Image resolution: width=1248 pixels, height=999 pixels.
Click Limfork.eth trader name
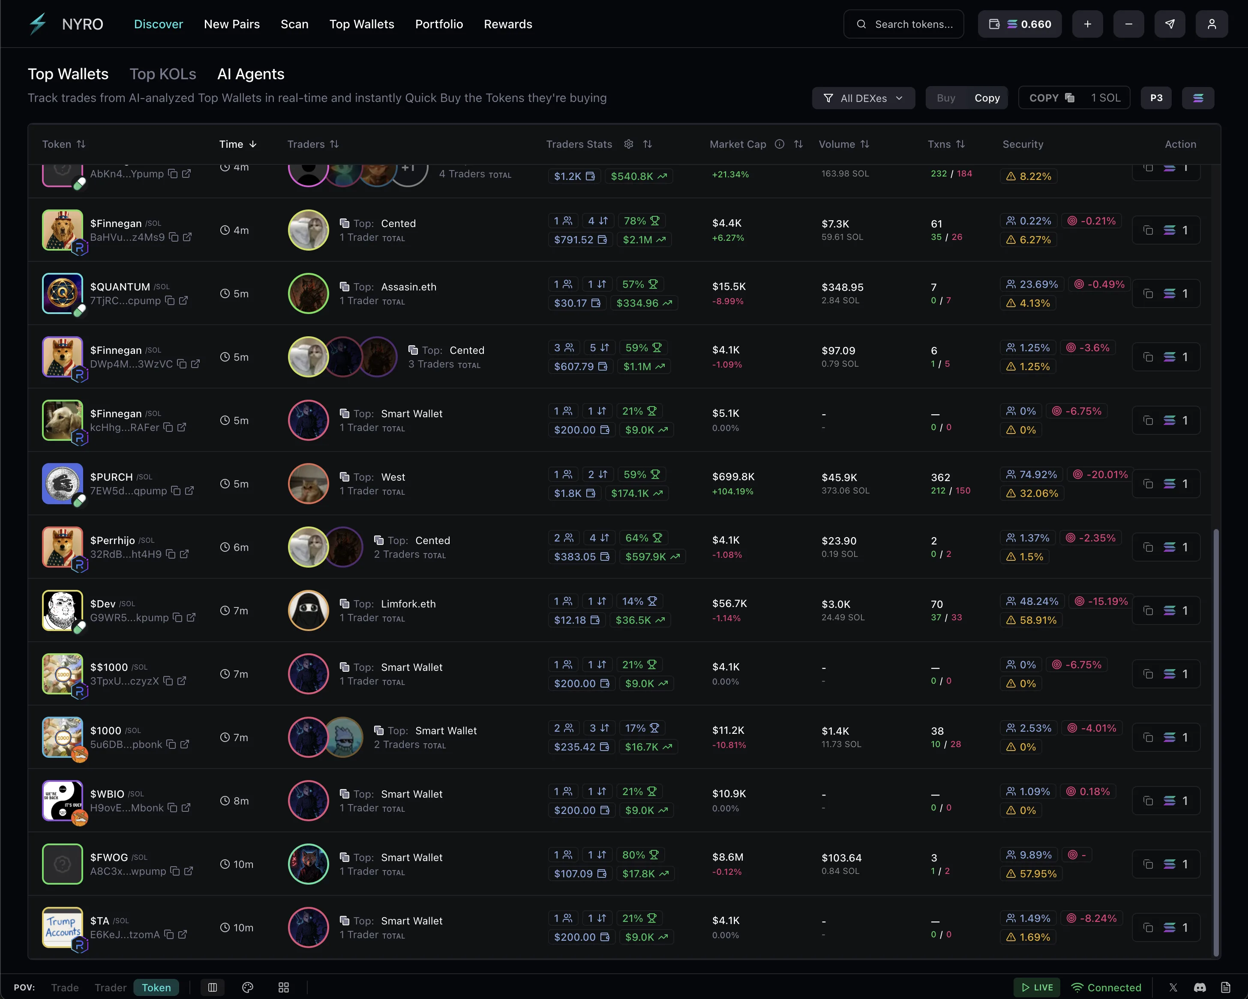click(x=408, y=603)
